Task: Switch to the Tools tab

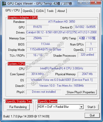Action: [x=50, y=11]
